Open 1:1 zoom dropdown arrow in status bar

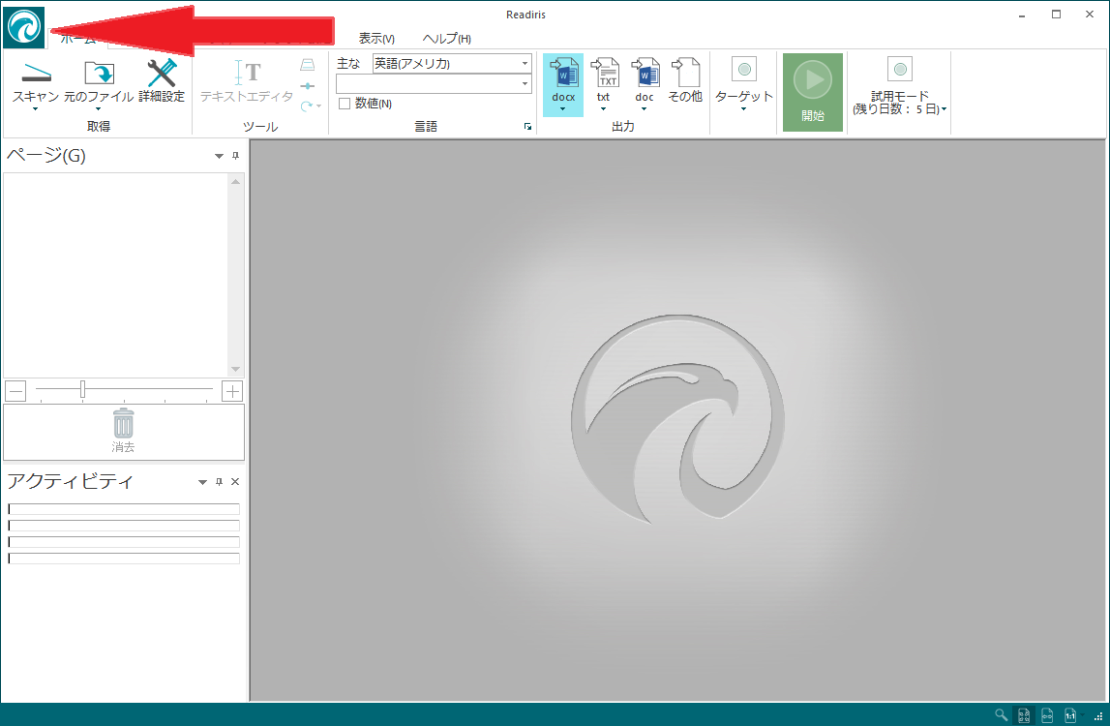(x=1082, y=715)
